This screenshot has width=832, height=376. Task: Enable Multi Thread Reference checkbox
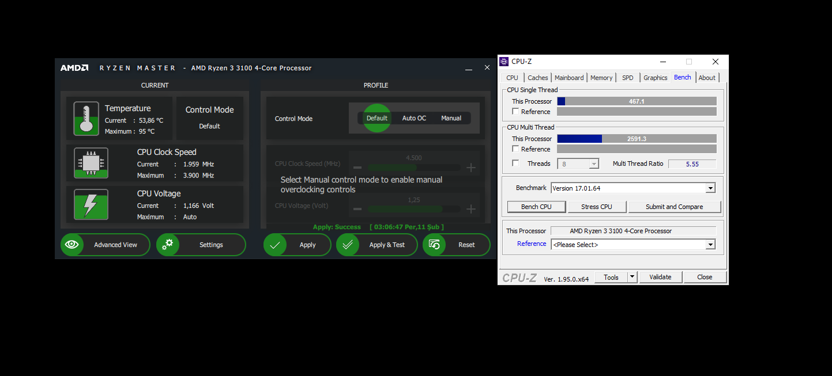(x=515, y=149)
